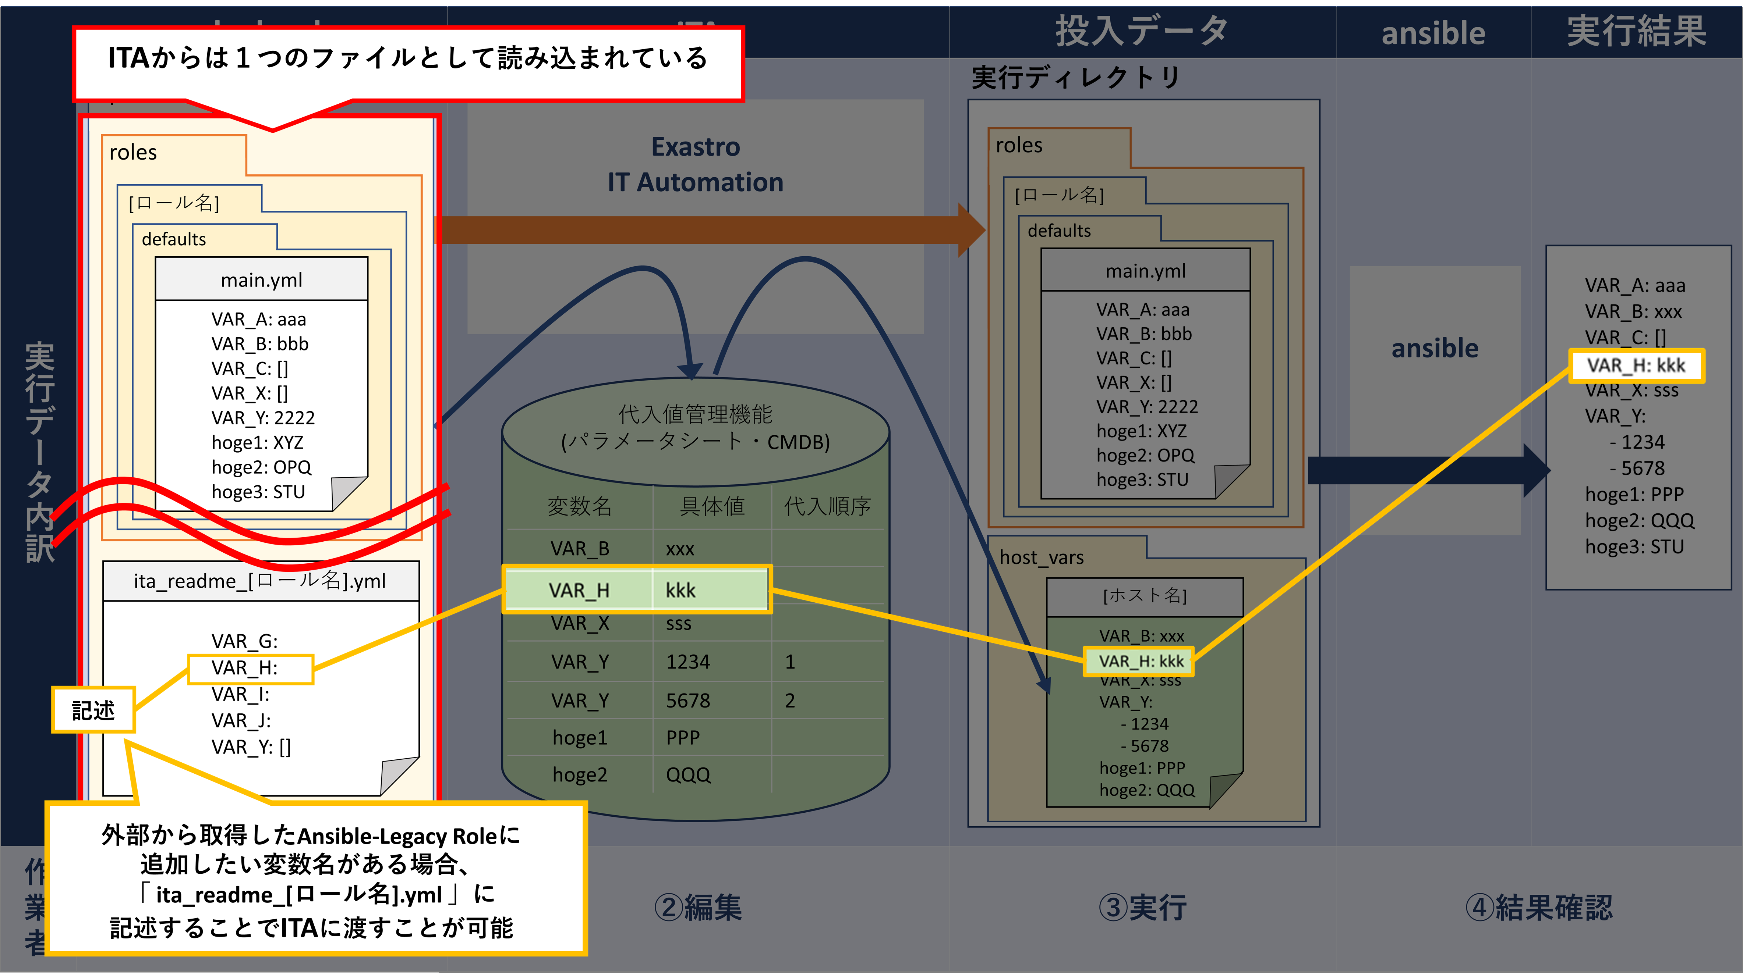Click the ③実行 step label
Viewport: 1743px width, 980px height.
[1142, 907]
